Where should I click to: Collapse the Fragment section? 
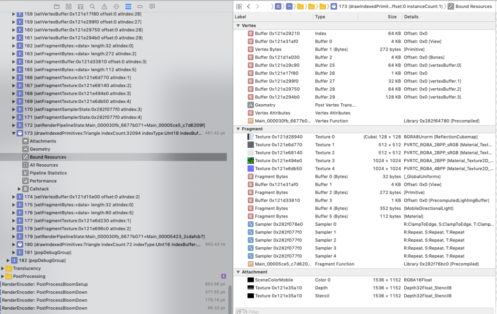point(238,129)
